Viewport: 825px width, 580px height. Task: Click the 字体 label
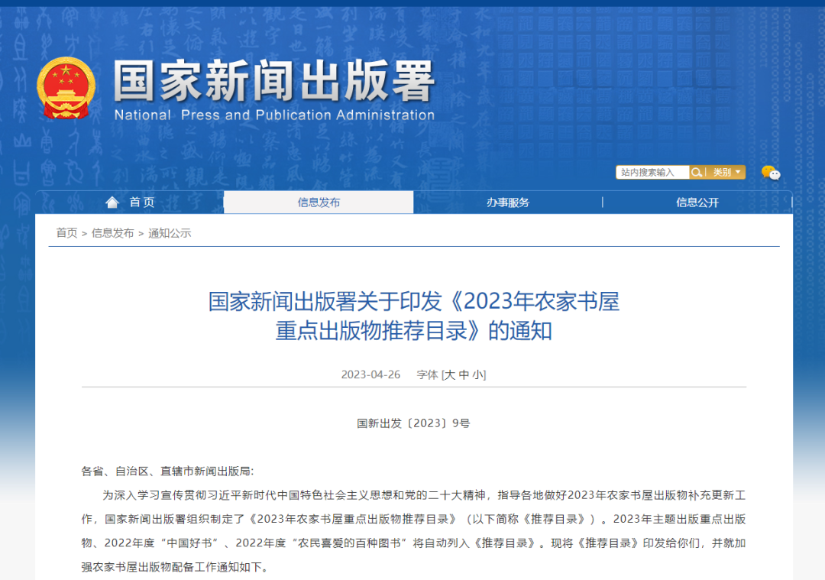(427, 374)
